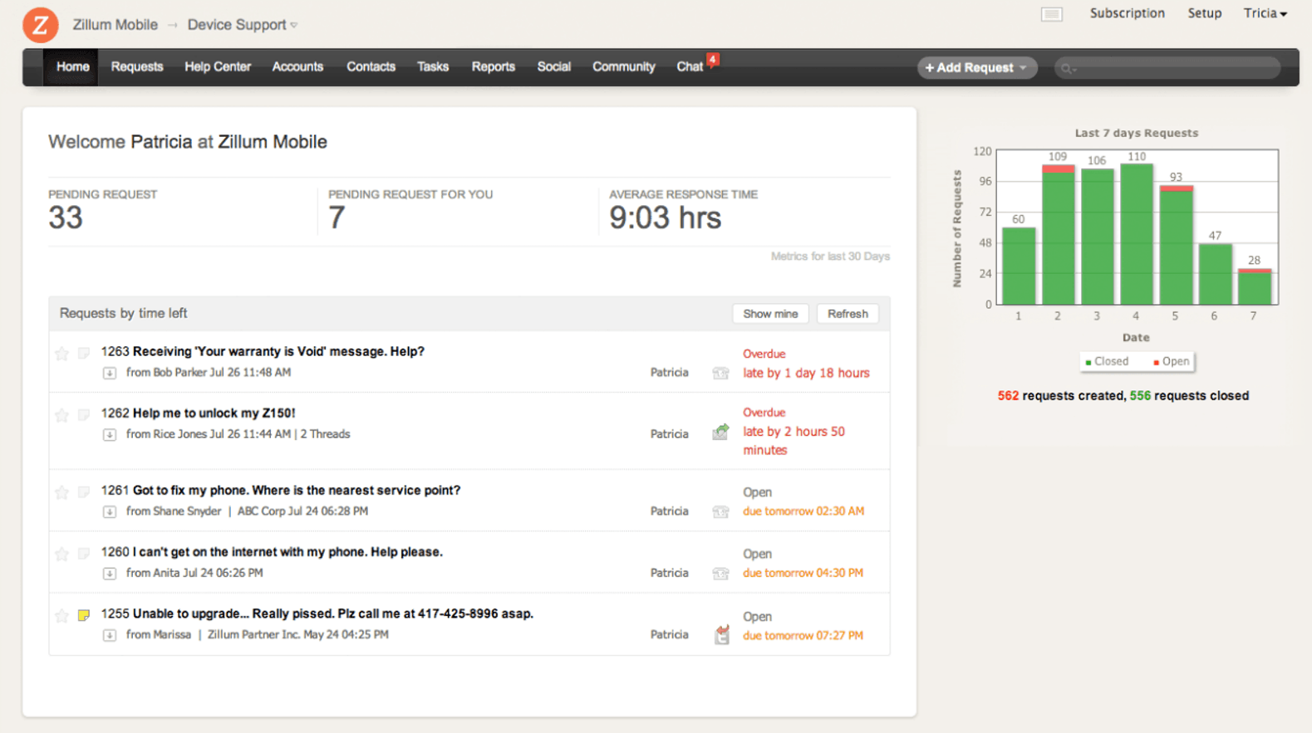The height and width of the screenshot is (733, 1312).
Task: Open the Reports tab
Action: [493, 66]
